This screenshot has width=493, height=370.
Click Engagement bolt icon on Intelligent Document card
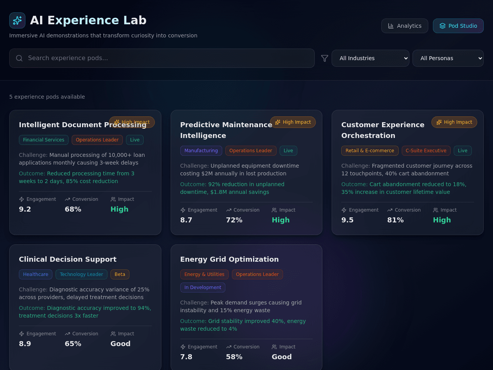pyautogui.click(x=22, y=199)
